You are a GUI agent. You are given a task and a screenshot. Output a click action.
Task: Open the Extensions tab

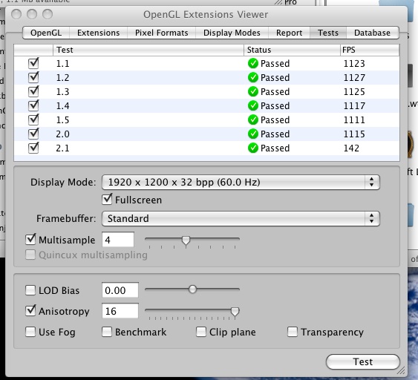(x=98, y=33)
